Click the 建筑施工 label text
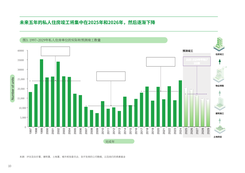Image resolution: width=245 pixels, height=173 pixels. pyautogui.click(x=220, y=113)
